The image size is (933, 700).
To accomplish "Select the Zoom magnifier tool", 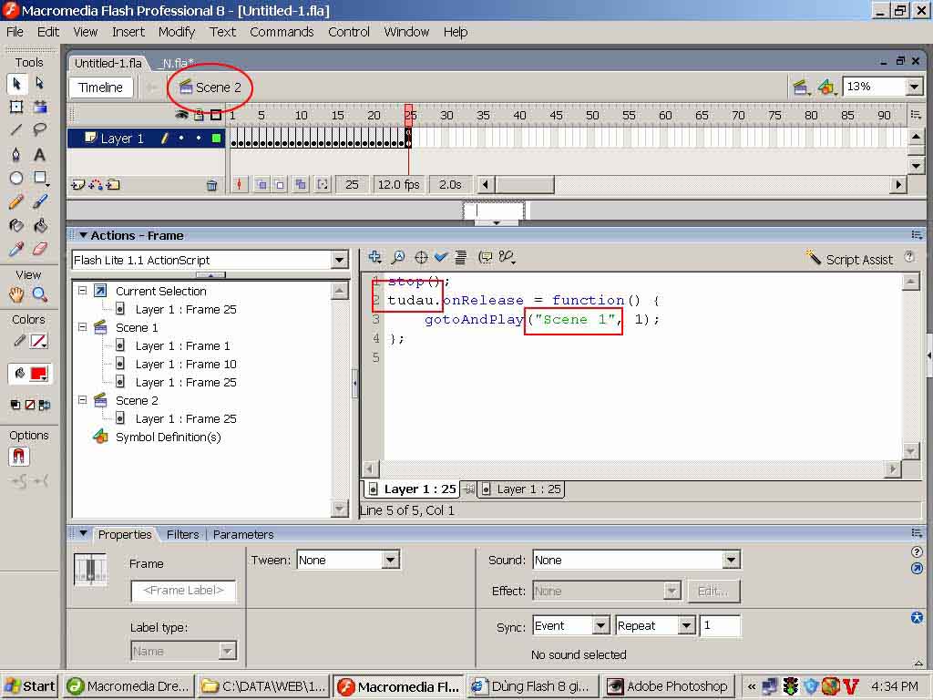I will (x=40, y=294).
